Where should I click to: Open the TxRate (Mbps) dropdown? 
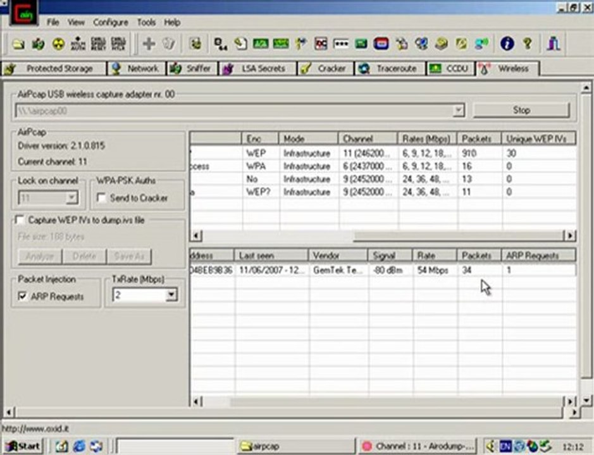[x=171, y=294]
